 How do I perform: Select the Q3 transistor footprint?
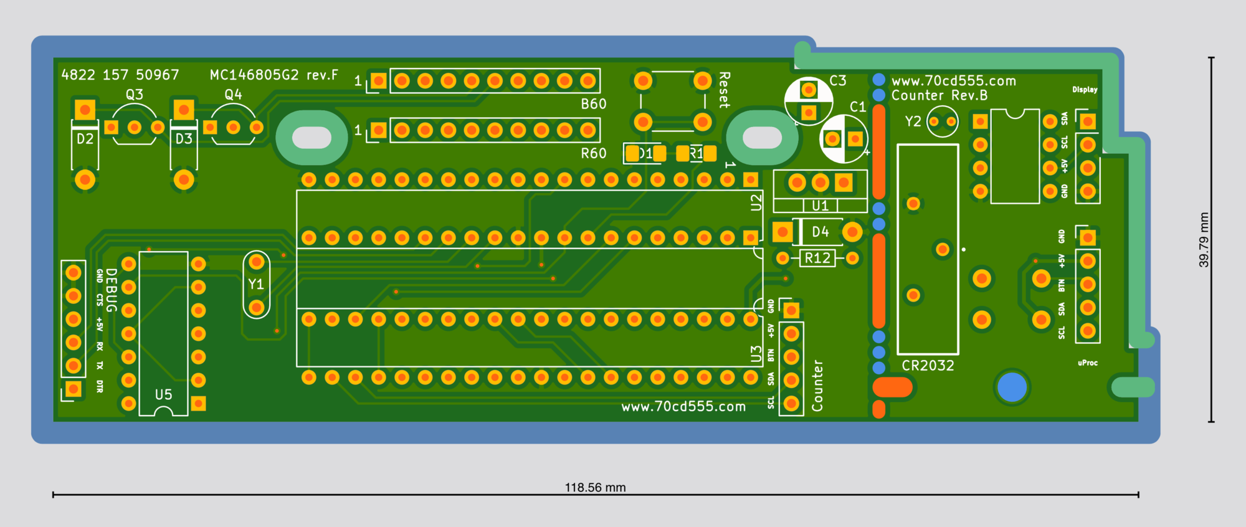(135, 124)
